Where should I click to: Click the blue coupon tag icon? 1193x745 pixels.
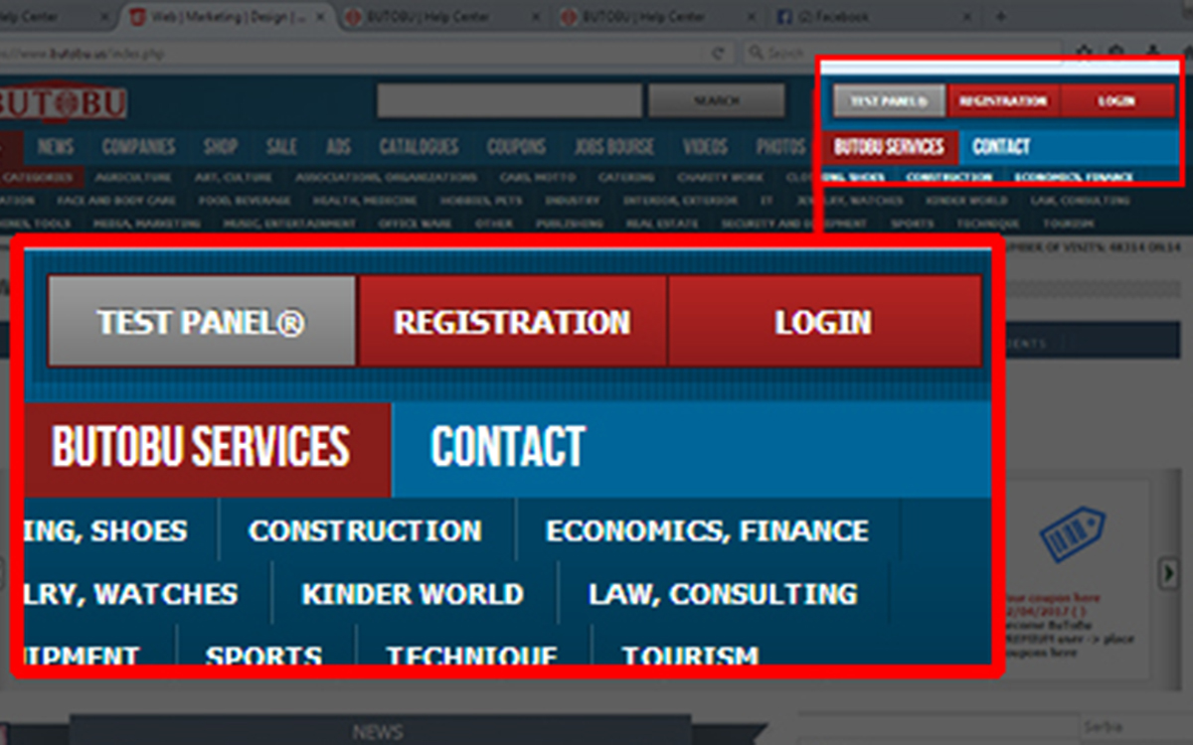point(1072,534)
